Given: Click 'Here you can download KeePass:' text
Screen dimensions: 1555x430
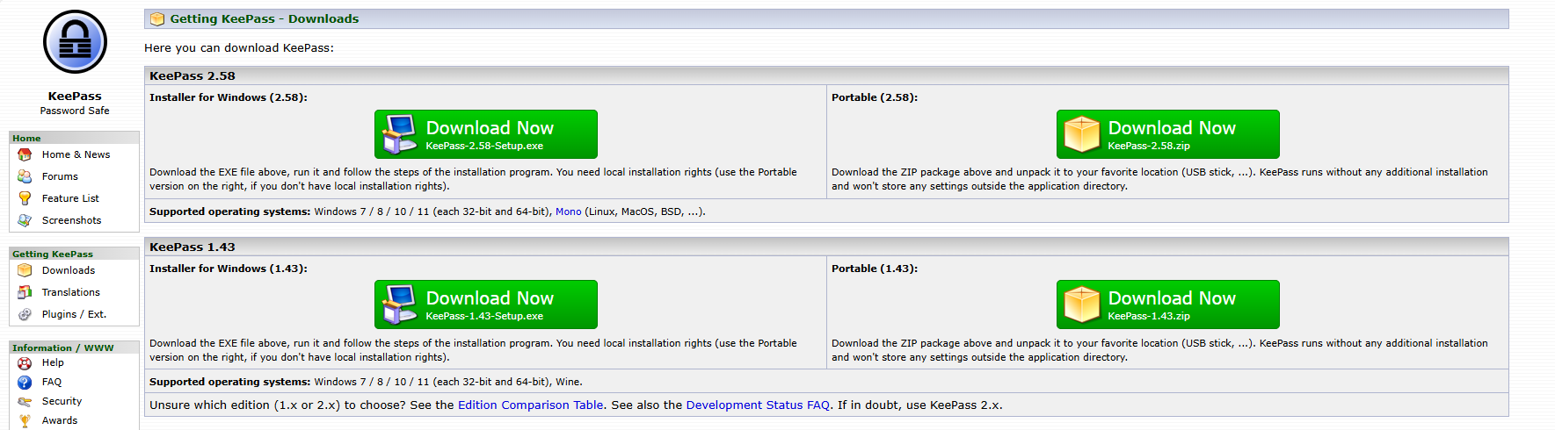Looking at the screenshot, I should (239, 47).
